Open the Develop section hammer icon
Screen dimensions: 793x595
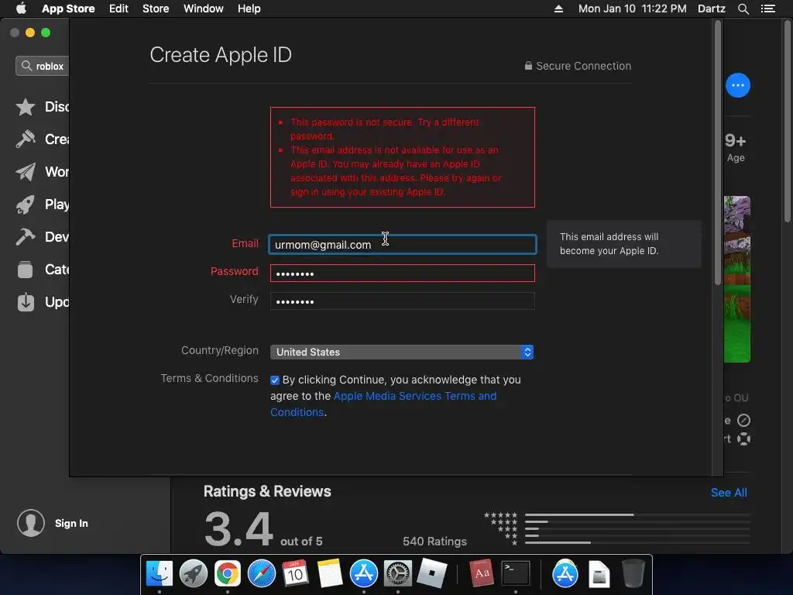pyautogui.click(x=26, y=237)
